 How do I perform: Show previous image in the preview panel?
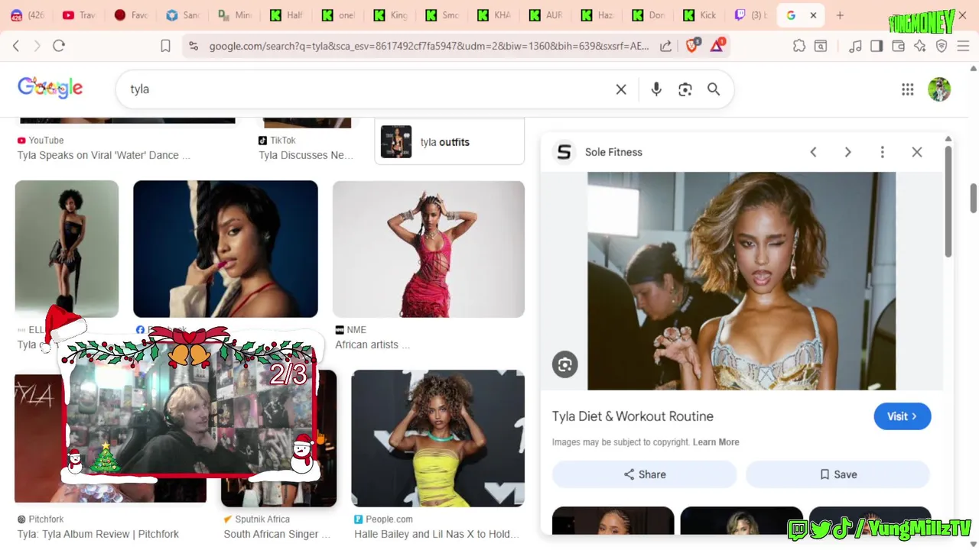813,152
